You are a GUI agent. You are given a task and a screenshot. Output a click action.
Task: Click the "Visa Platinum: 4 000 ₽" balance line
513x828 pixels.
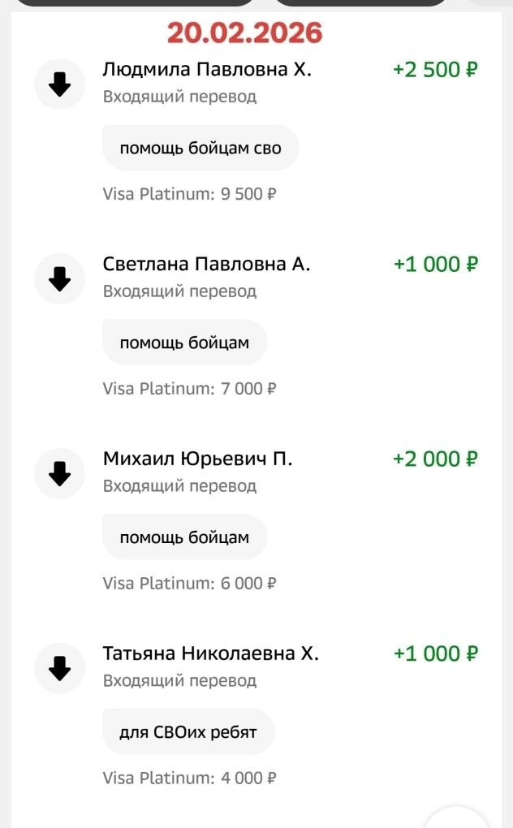pos(190,778)
